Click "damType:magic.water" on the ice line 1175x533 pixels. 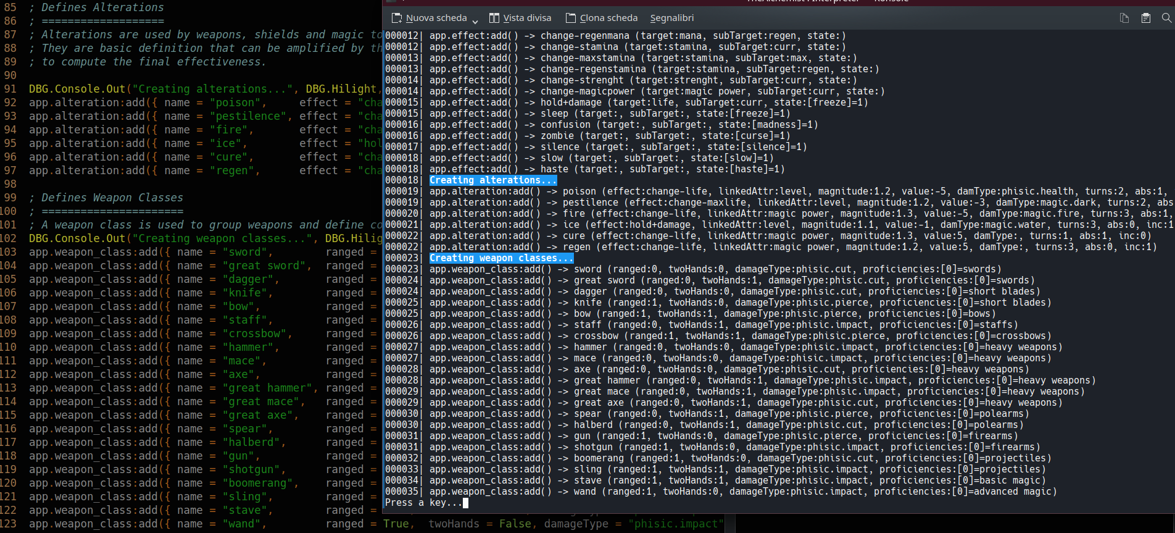pyautogui.click(x=994, y=225)
